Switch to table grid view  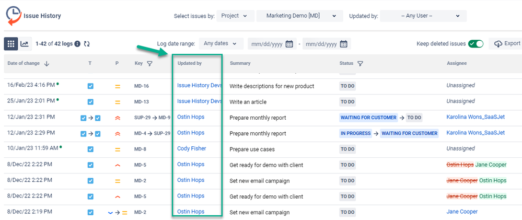(11, 43)
